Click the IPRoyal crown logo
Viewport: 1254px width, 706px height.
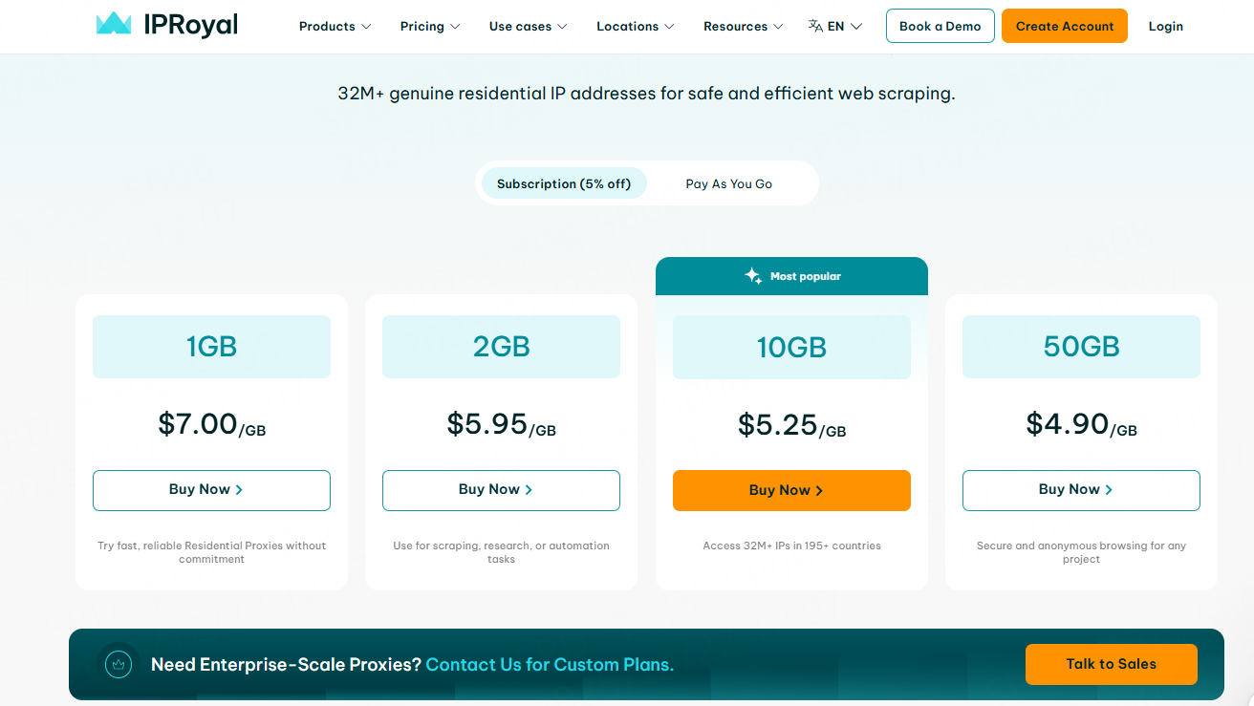tap(114, 25)
